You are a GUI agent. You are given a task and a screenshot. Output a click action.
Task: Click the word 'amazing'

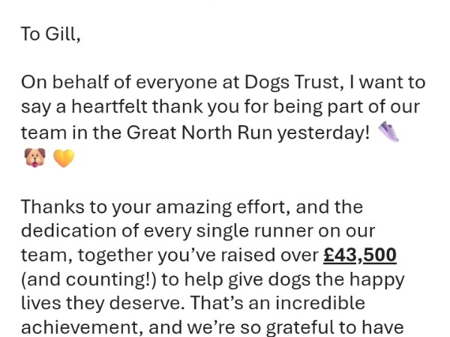click(x=193, y=207)
